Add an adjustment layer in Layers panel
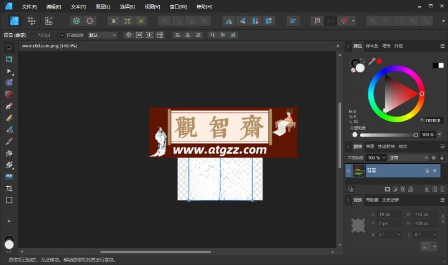Image resolution: width=448 pixels, height=265 pixels. coord(395,189)
